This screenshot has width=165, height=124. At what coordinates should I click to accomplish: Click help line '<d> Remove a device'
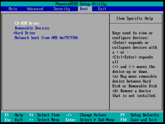pos(131,91)
